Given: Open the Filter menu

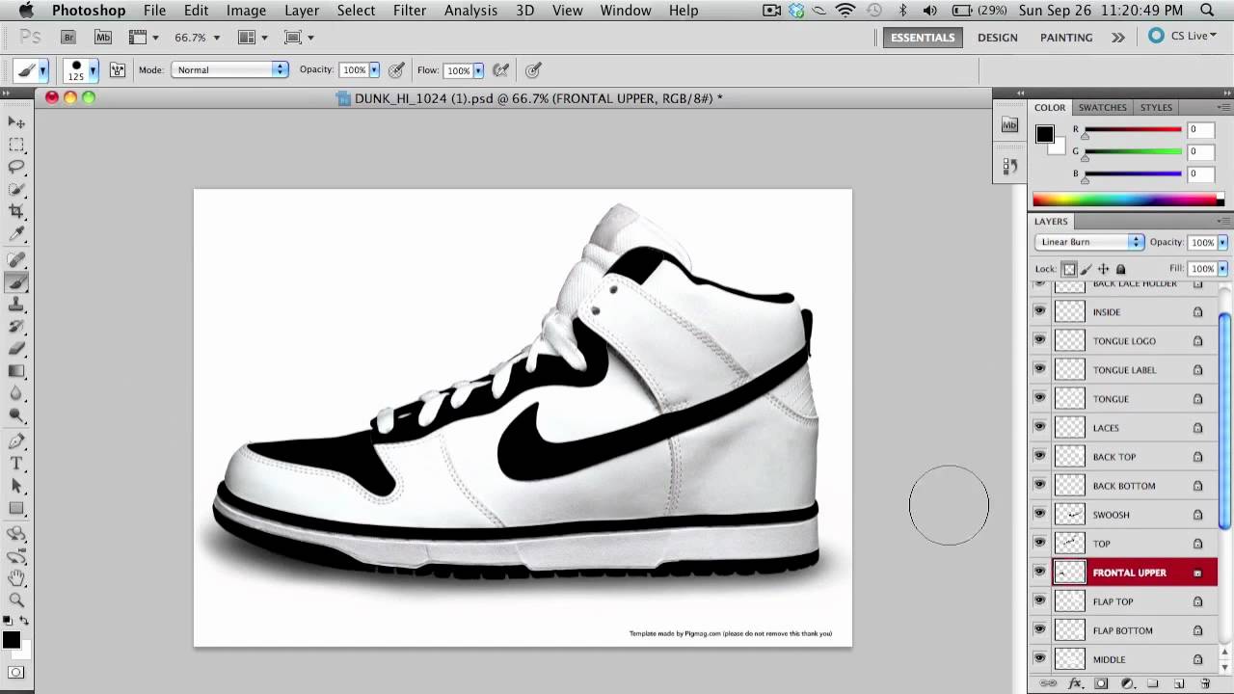Looking at the screenshot, I should [x=410, y=11].
